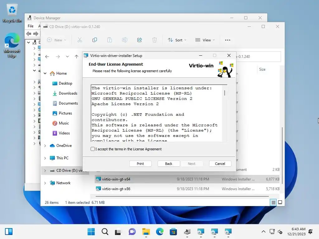The width and height of the screenshot is (319, 239).
Task: Select OneDrive in navigation pane
Action: point(61,146)
